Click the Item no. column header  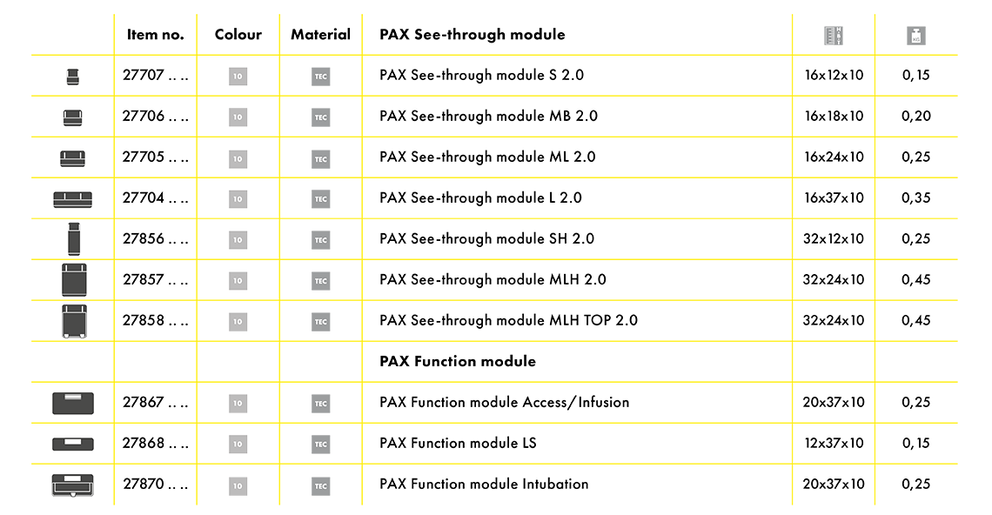(x=156, y=35)
